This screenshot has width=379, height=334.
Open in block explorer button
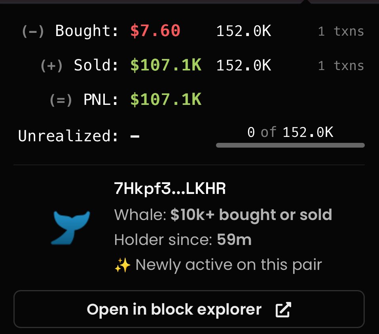(189, 309)
